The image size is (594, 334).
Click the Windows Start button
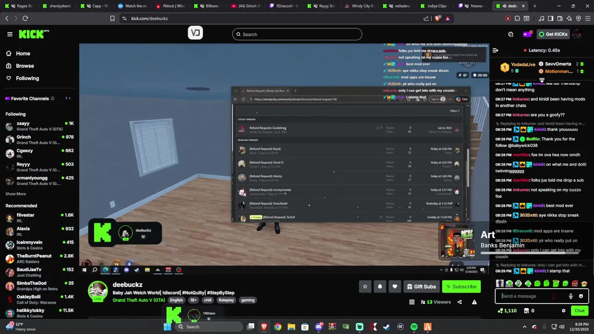tap(168, 327)
